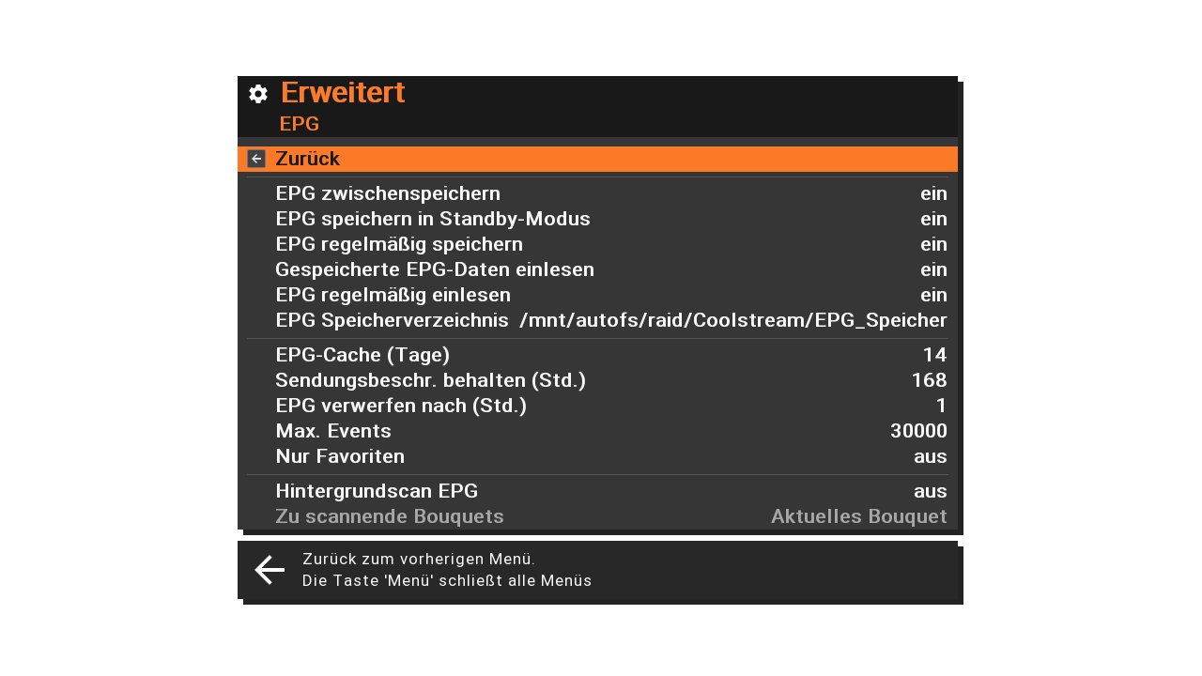Click the Erweitert menu title
1202x676 pixels.
(343, 93)
